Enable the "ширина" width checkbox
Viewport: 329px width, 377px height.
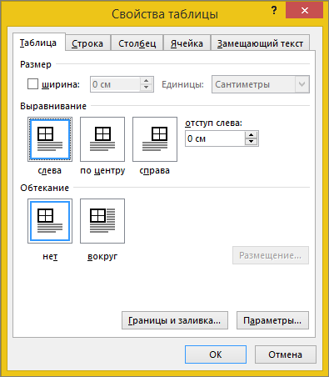(x=32, y=84)
